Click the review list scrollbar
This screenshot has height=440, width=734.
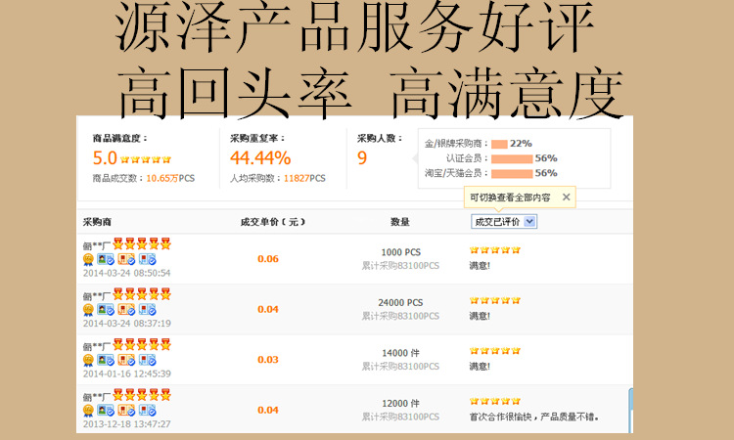tap(630, 410)
